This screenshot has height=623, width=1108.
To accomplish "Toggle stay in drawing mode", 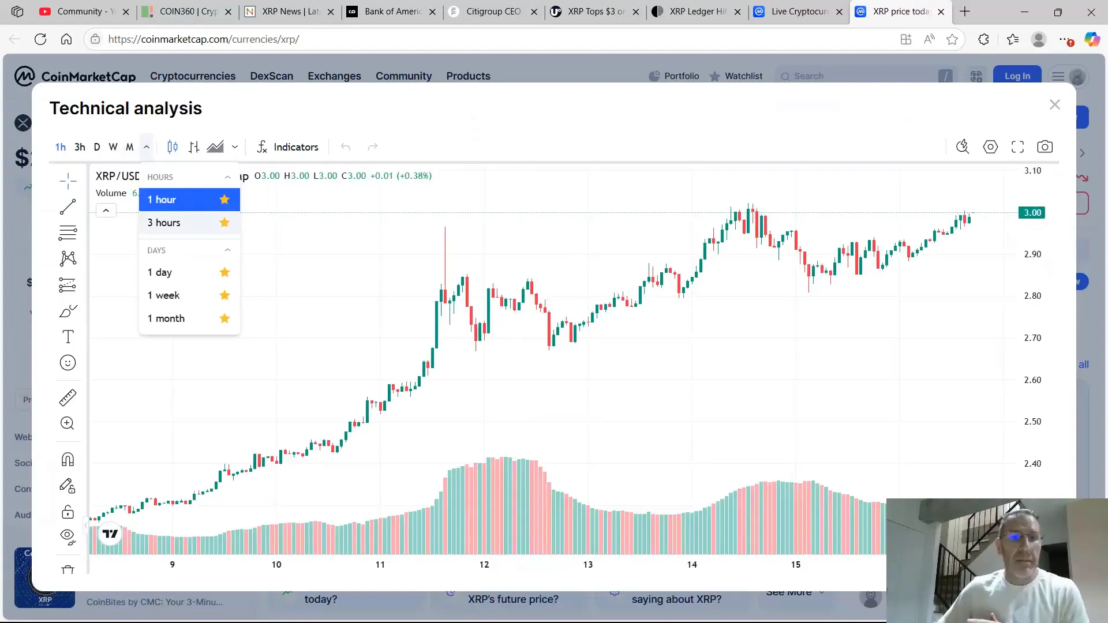I will click(x=68, y=486).
